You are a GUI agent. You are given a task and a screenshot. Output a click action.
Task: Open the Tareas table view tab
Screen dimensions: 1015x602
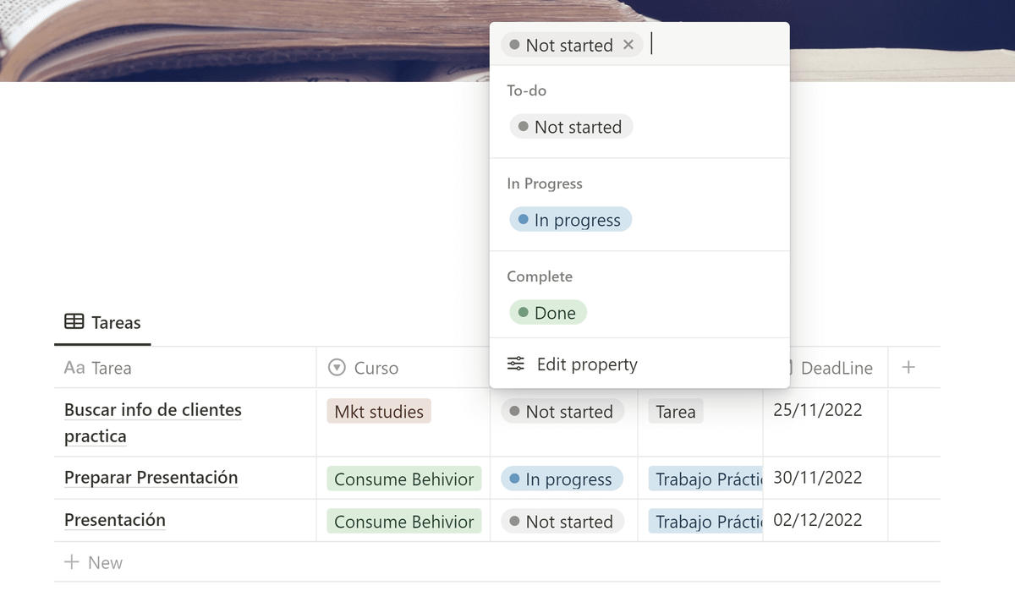pos(103,322)
